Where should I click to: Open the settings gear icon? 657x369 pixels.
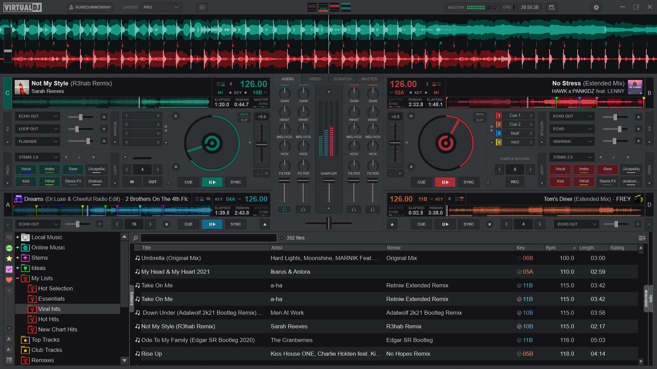[x=596, y=7]
